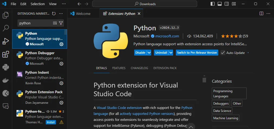Toggle the Auto Update checkbox
274x129 pixels.
pos(223,53)
